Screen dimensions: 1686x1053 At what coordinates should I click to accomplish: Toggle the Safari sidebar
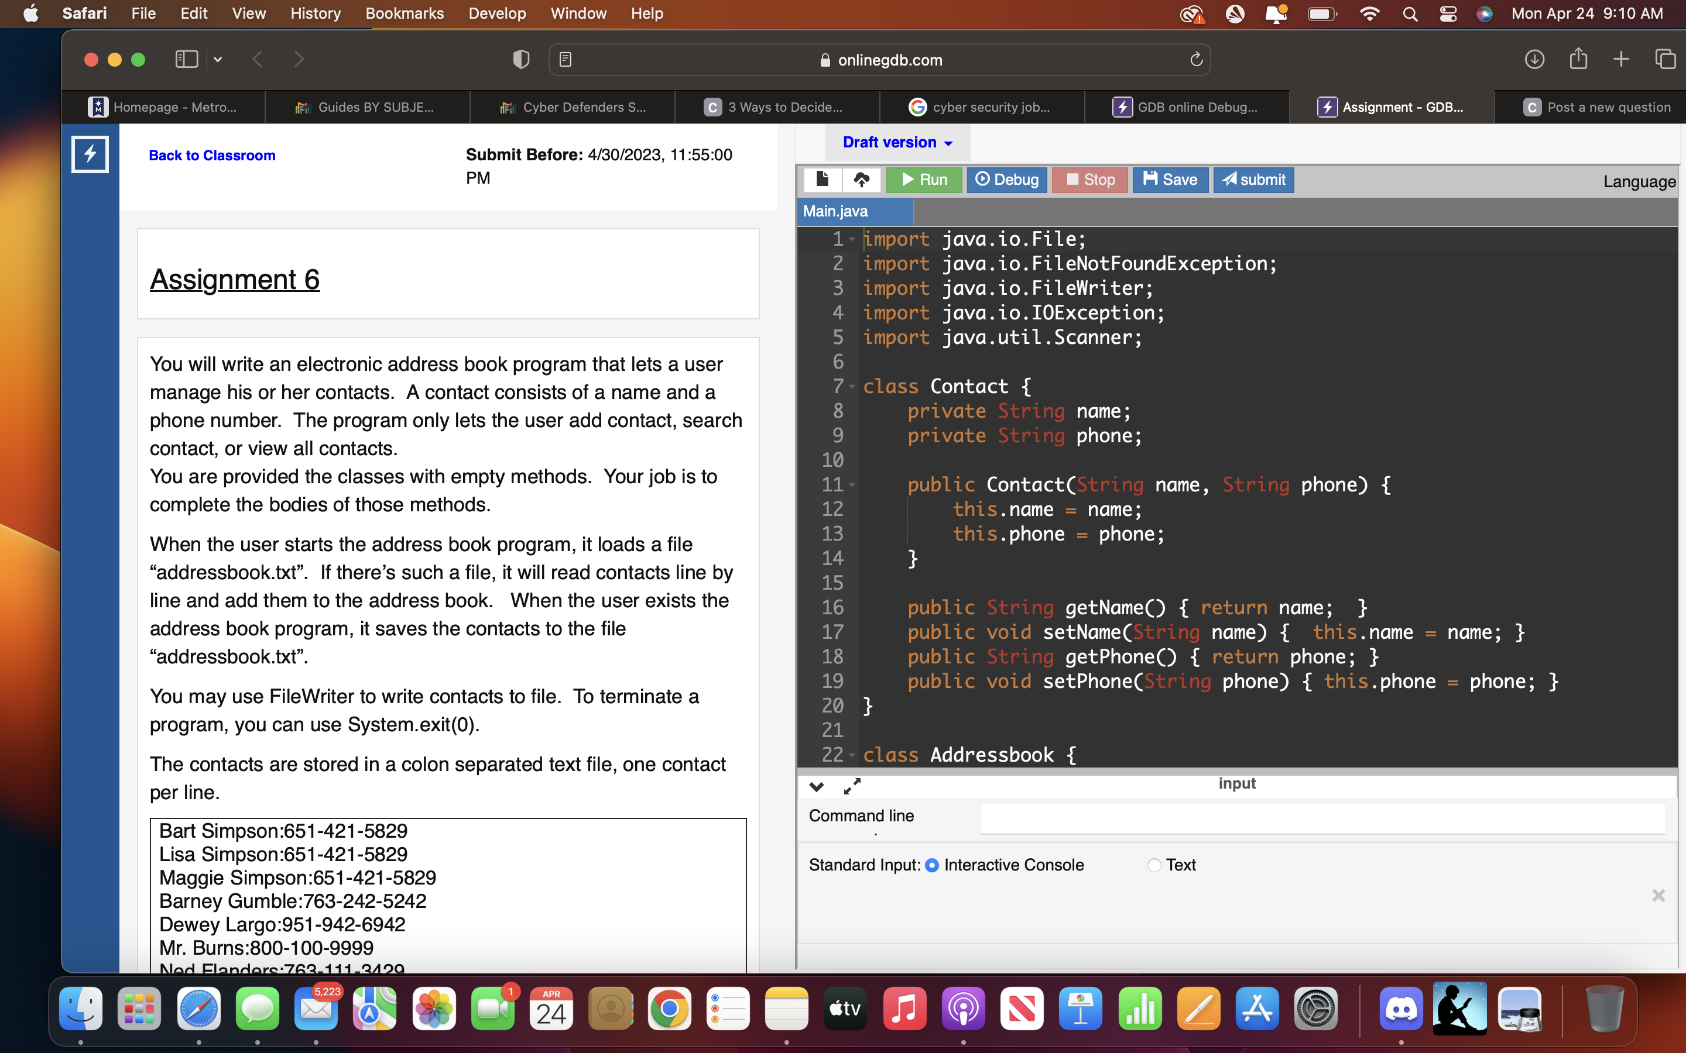(x=186, y=59)
